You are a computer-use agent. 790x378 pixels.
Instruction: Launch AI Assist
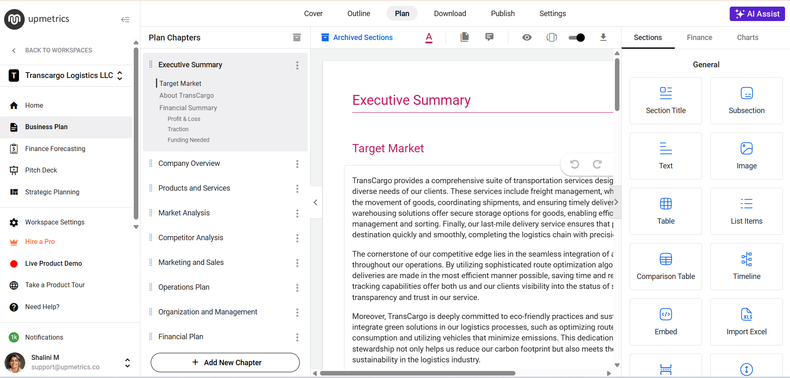[x=757, y=14]
